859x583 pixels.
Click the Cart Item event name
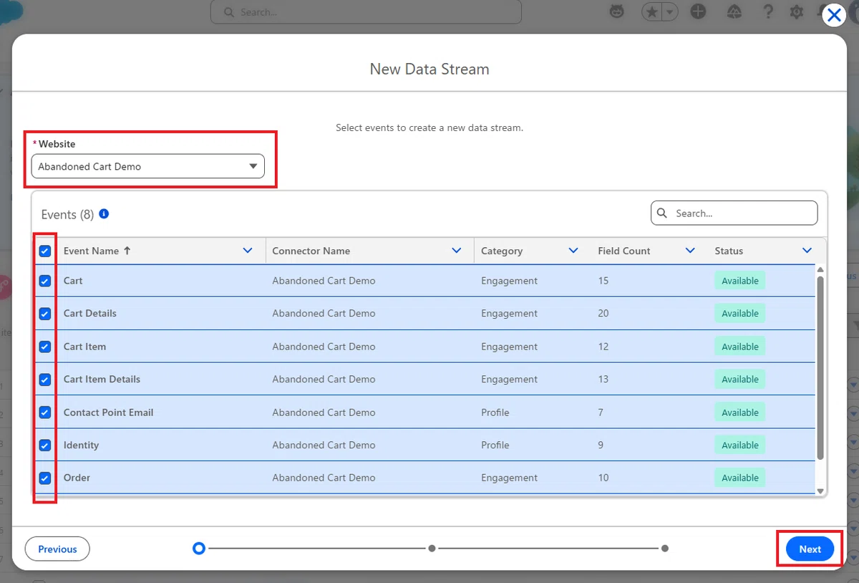click(x=84, y=347)
